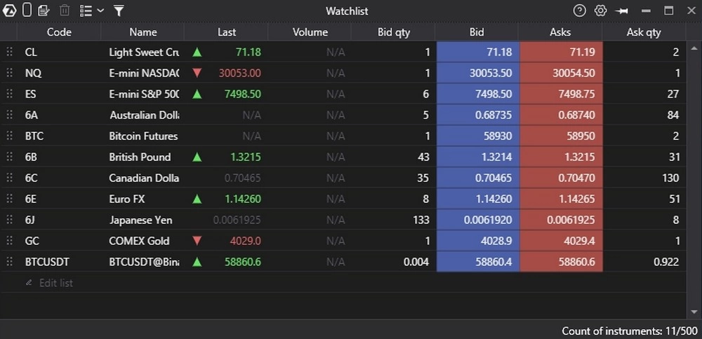
Task: Open the help question mark icon
Action: point(580,11)
